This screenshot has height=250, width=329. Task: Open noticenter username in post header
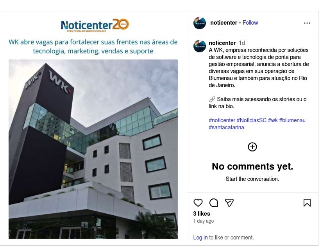coord(224,23)
